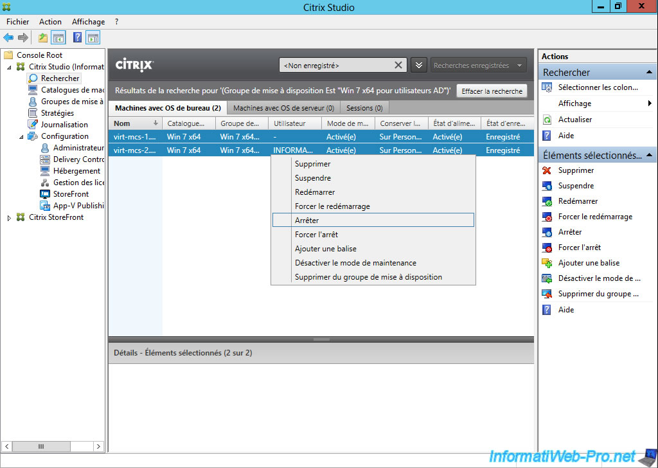
Task: Expand search options with double chevron button
Action: pos(418,66)
